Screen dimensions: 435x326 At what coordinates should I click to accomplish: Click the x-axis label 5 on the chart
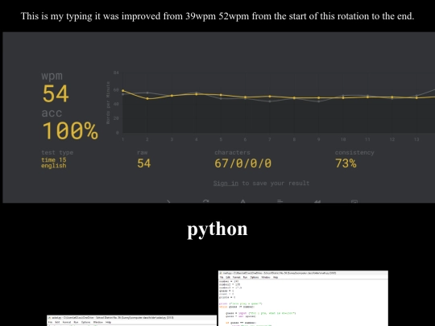[221, 139]
